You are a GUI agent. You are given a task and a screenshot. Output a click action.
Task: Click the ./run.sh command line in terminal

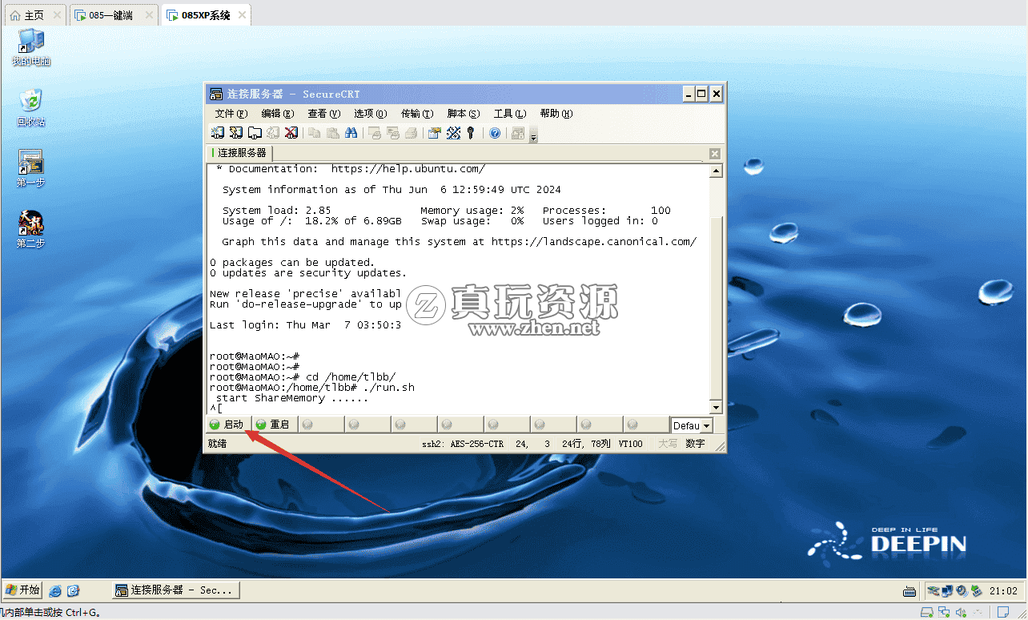coord(312,388)
